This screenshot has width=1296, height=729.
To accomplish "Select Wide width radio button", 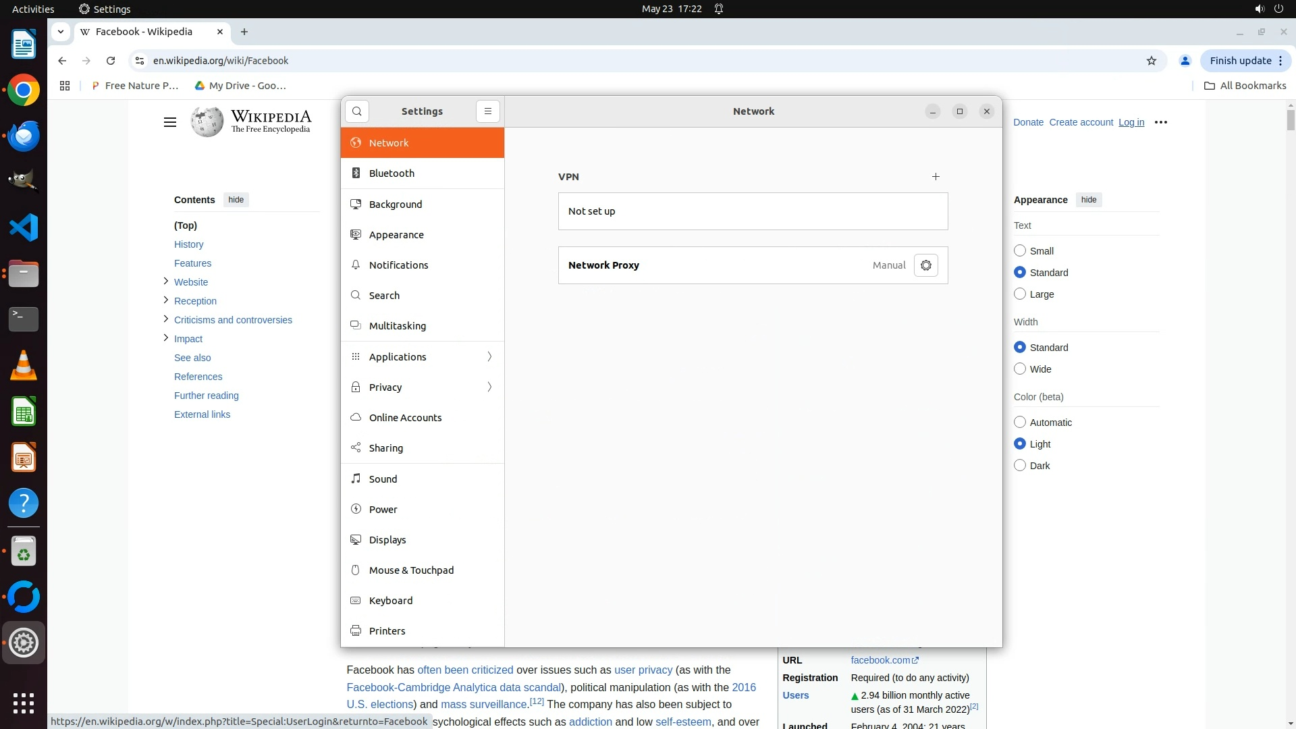I will 1020,369.
